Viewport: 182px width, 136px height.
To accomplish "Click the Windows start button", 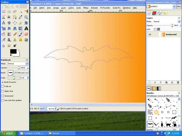I will point(9,133).
